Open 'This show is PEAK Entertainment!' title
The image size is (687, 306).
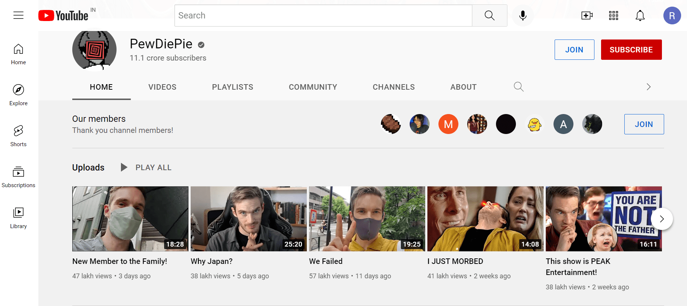[578, 267]
